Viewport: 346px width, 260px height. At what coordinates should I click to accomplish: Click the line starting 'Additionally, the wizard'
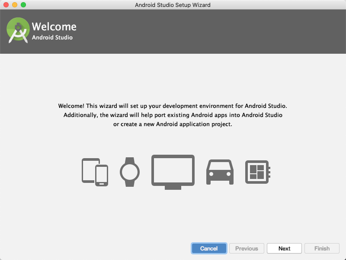pyautogui.click(x=173, y=115)
